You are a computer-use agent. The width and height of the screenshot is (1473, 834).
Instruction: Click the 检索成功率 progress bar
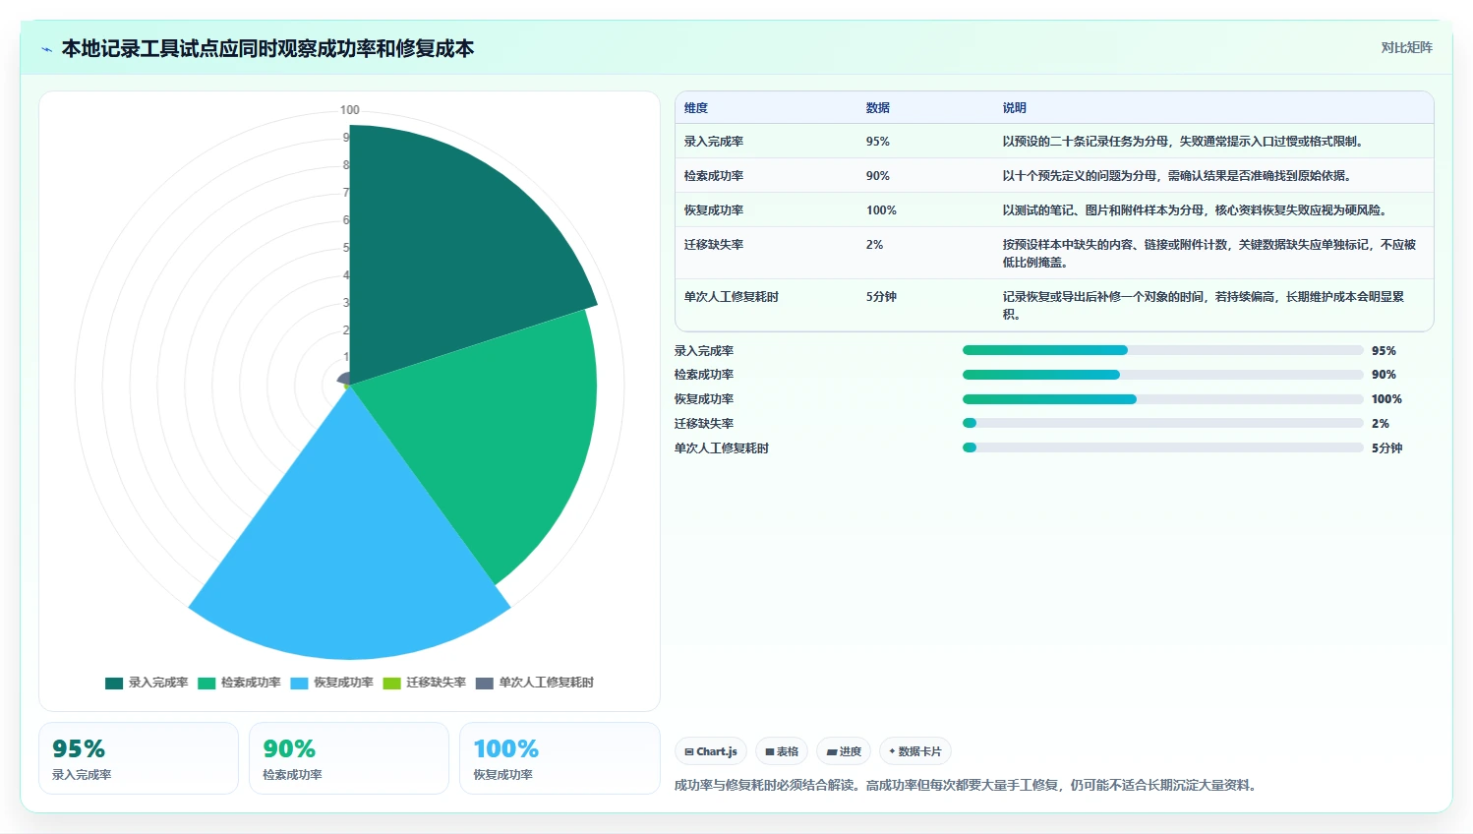pos(1163,375)
